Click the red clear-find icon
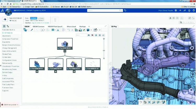The image size is (196, 109). [92, 35]
